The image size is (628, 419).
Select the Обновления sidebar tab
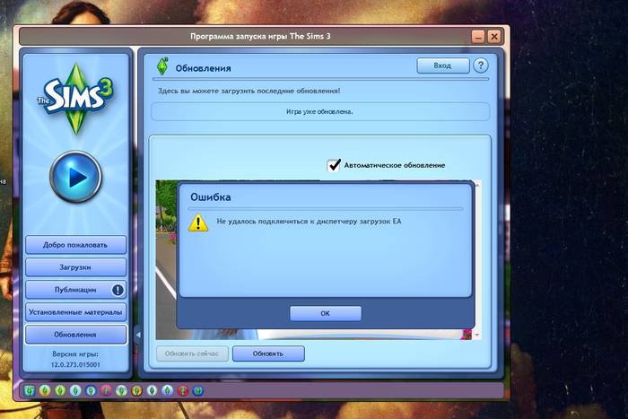point(75,335)
